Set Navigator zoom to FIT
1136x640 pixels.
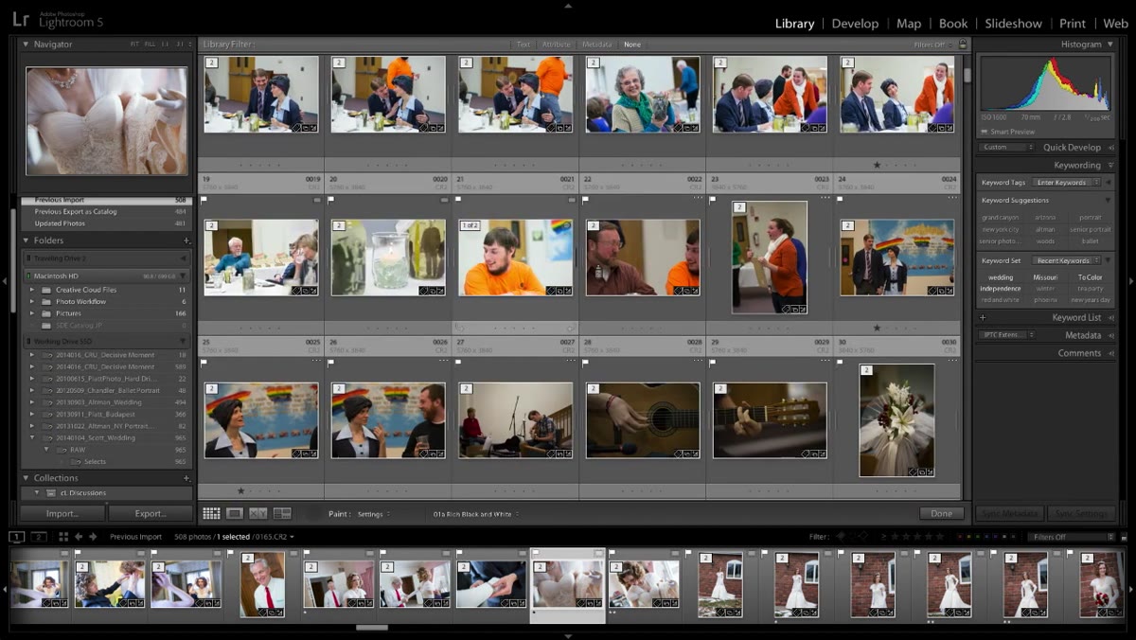point(134,44)
